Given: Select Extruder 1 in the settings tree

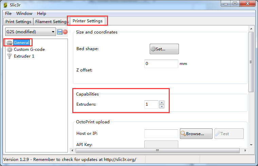Looking at the screenshot, I should coord(24,56).
